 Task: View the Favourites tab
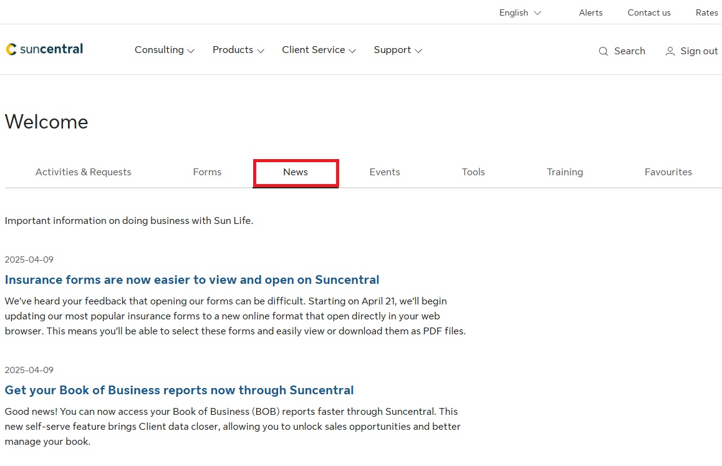668,172
